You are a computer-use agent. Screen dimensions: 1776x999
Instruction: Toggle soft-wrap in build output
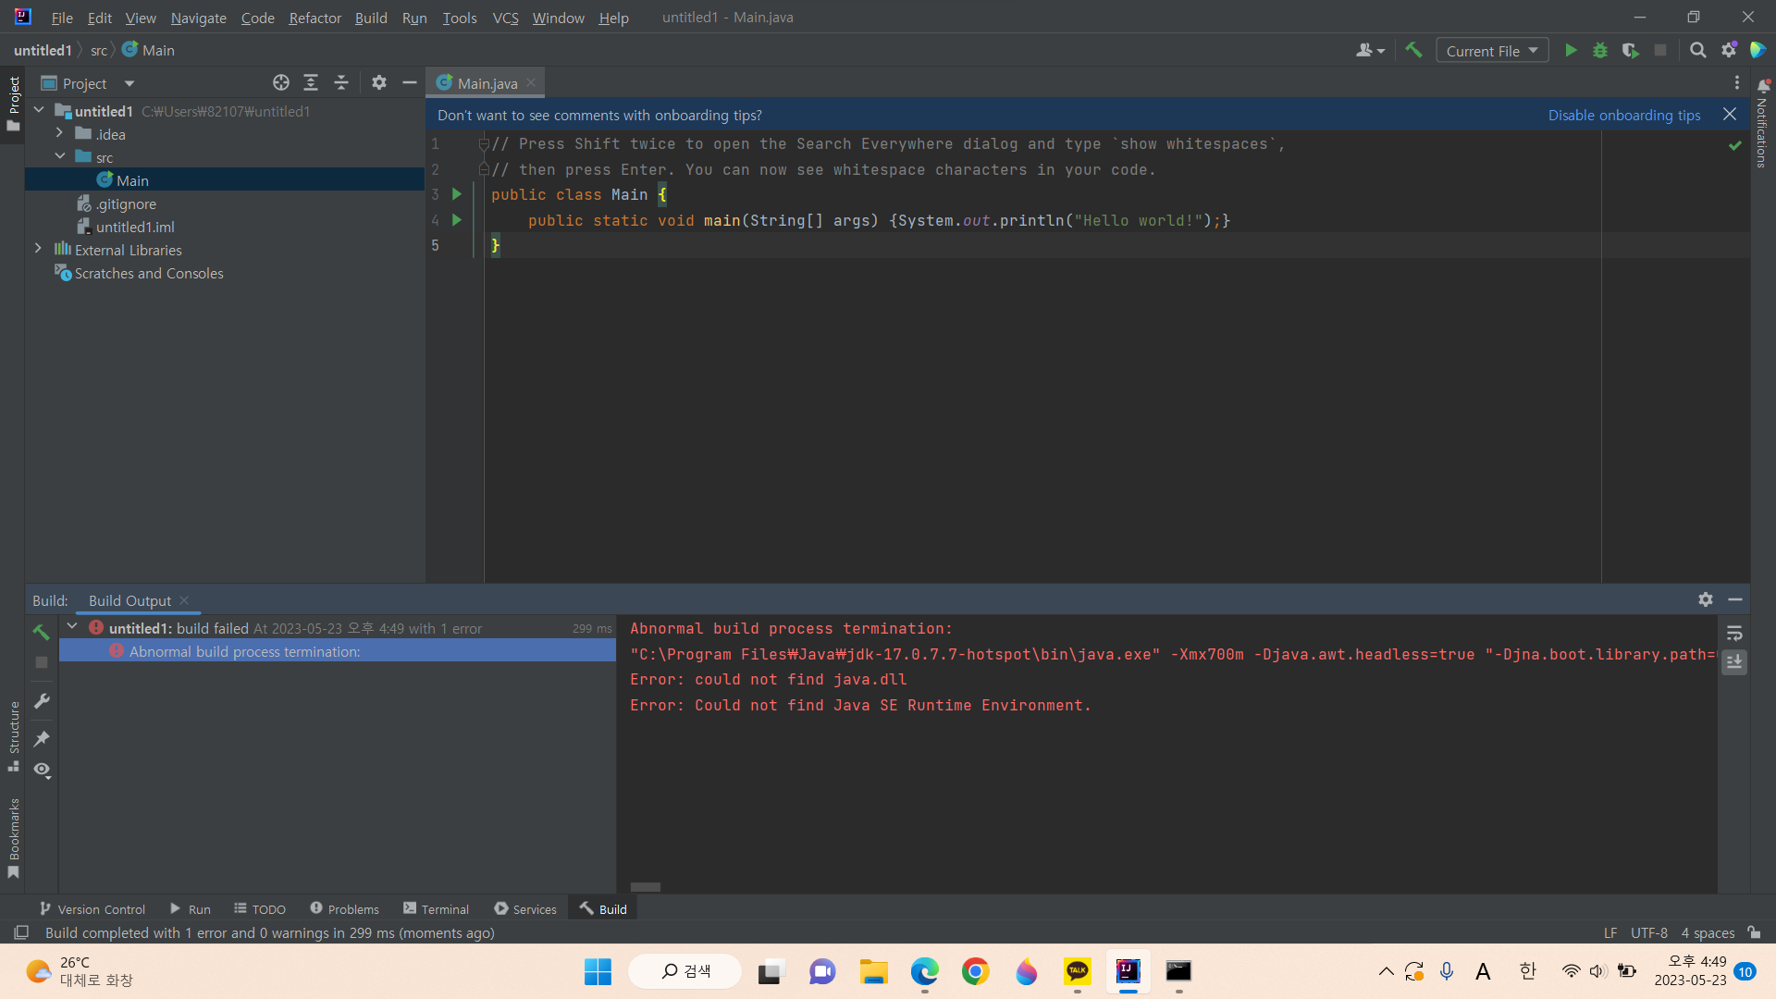pyautogui.click(x=1734, y=634)
